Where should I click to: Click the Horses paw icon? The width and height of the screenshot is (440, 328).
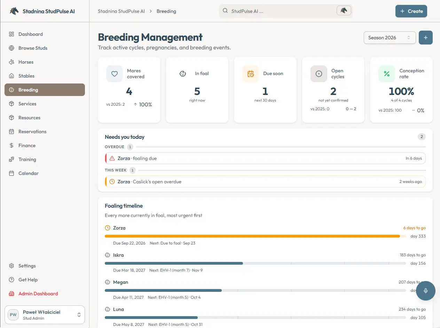11,62
